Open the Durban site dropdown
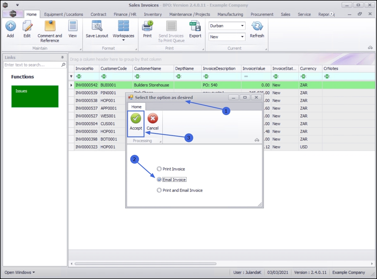Screen dimensions: 377x279 [243, 26]
